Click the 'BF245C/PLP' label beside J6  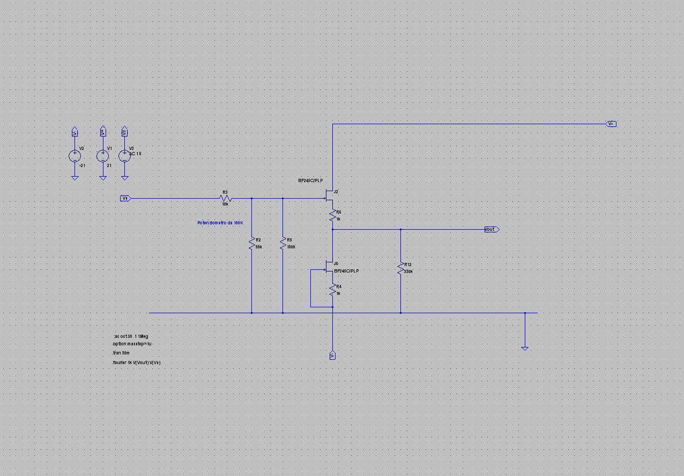click(x=346, y=271)
